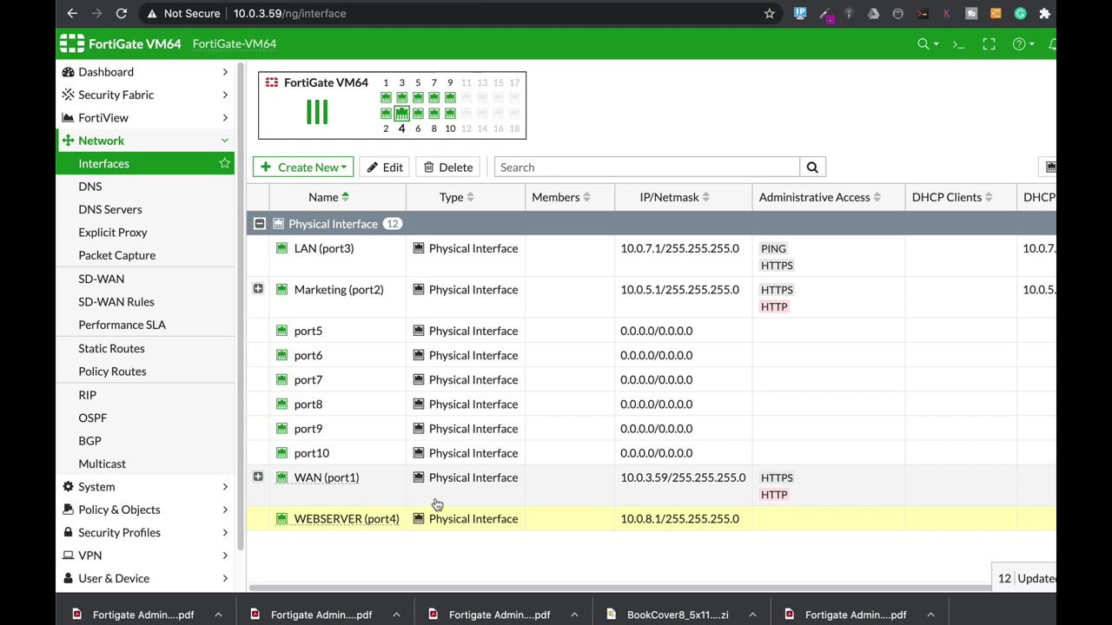Click the Delete button
The width and height of the screenshot is (1112, 625).
(448, 168)
